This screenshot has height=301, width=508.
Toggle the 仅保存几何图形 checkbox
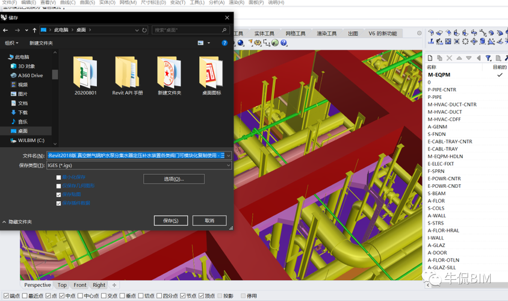tap(58, 186)
